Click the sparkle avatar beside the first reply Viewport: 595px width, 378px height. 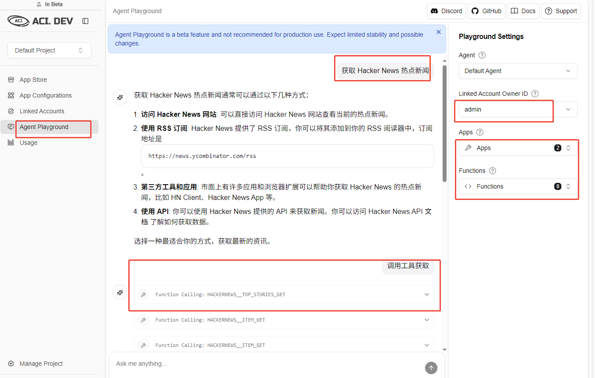click(120, 97)
